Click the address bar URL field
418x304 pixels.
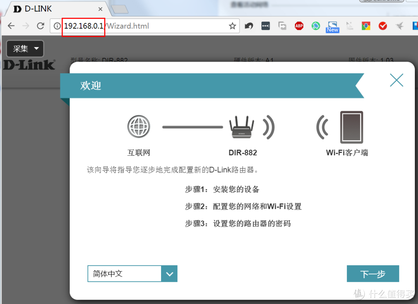tap(144, 26)
